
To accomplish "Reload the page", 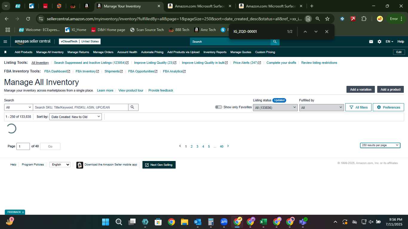I will click(x=28, y=19).
